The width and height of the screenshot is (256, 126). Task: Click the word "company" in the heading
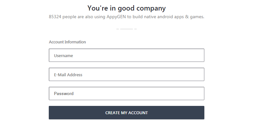151,9
